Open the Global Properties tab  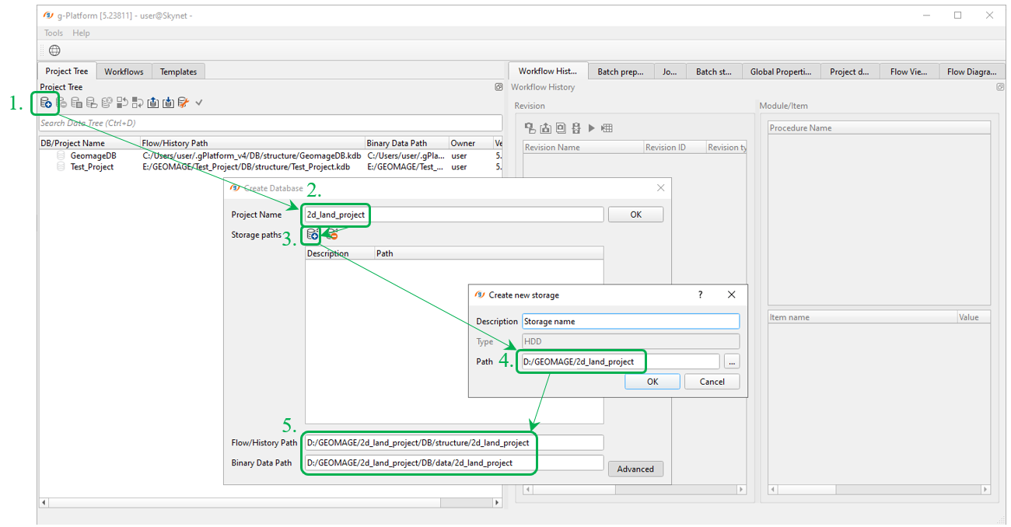pos(781,72)
